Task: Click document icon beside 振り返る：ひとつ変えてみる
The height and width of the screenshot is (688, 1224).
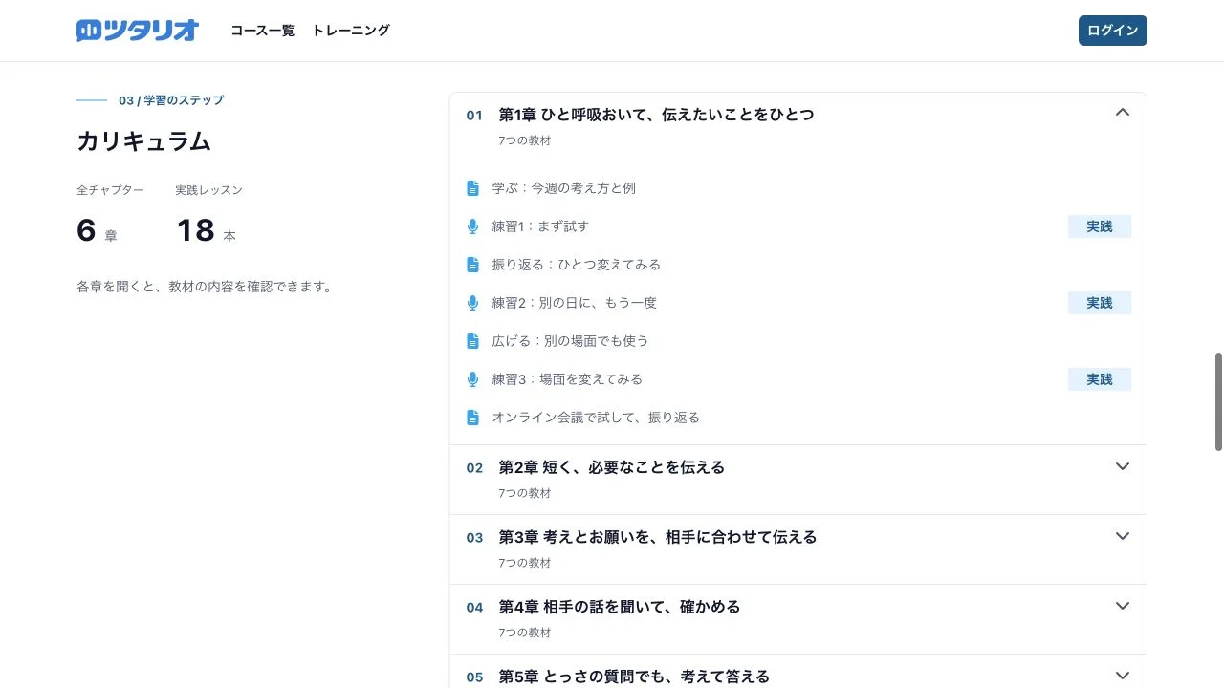Action: coord(472,265)
